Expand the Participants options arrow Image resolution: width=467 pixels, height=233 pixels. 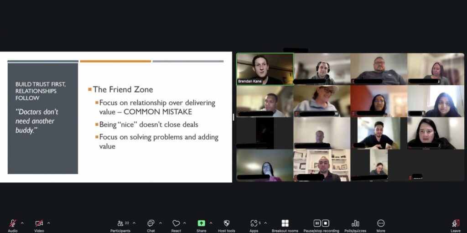[x=134, y=223]
